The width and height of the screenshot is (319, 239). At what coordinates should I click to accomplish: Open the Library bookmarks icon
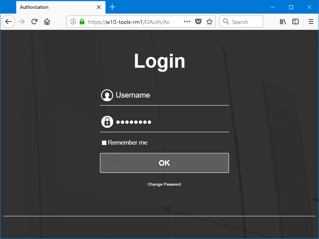pyautogui.click(x=283, y=22)
